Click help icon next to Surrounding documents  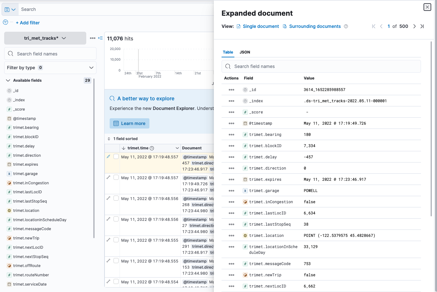pos(346,26)
